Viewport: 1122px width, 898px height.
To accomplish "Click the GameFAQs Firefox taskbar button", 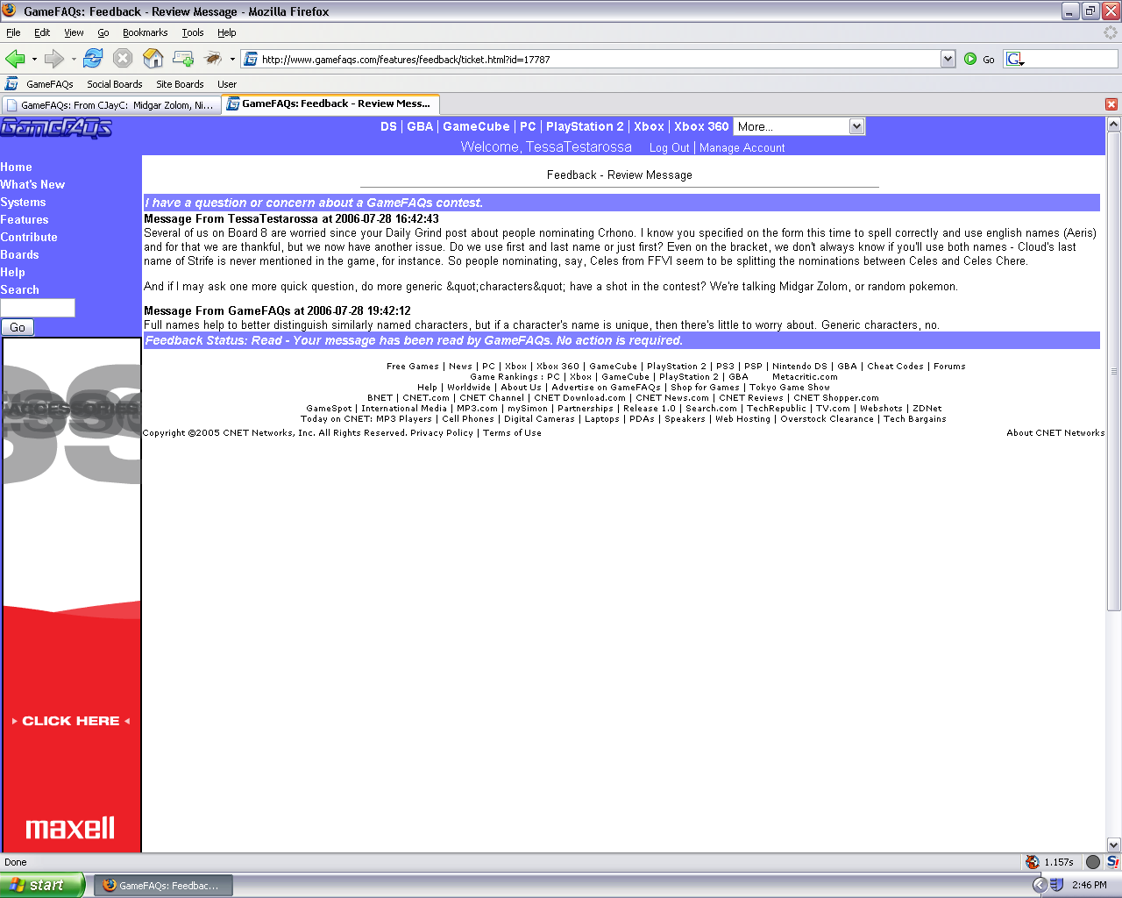I will coord(163,886).
